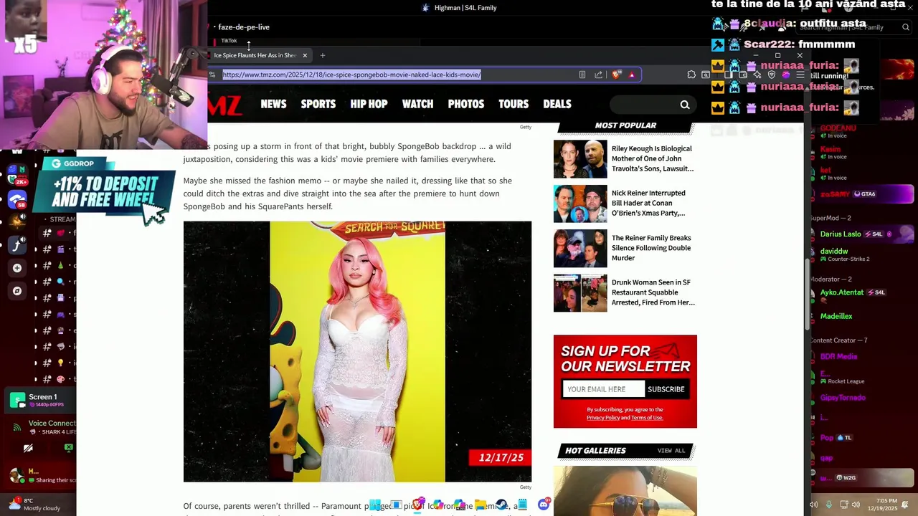Select member Ayko.Atentat in list
Viewport: 918px width, 516px height.
841,292
